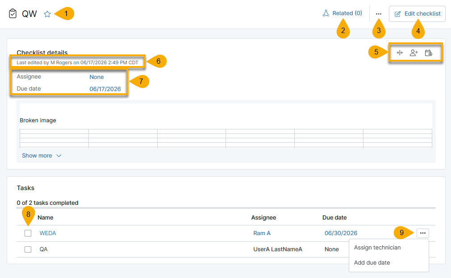This screenshot has height=278, width=451.
Task: Click the checklist Assignee value None
Action: pyautogui.click(x=96, y=77)
